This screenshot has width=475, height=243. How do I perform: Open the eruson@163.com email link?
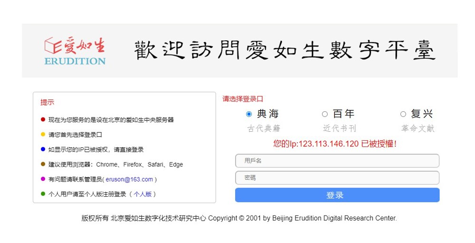pyautogui.click(x=129, y=180)
